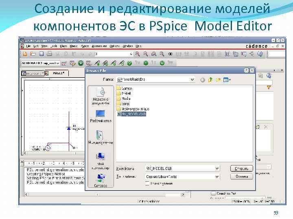Create a new folder in Browse File dialog
Screen dimensions: 293x219
[x=218, y=80]
